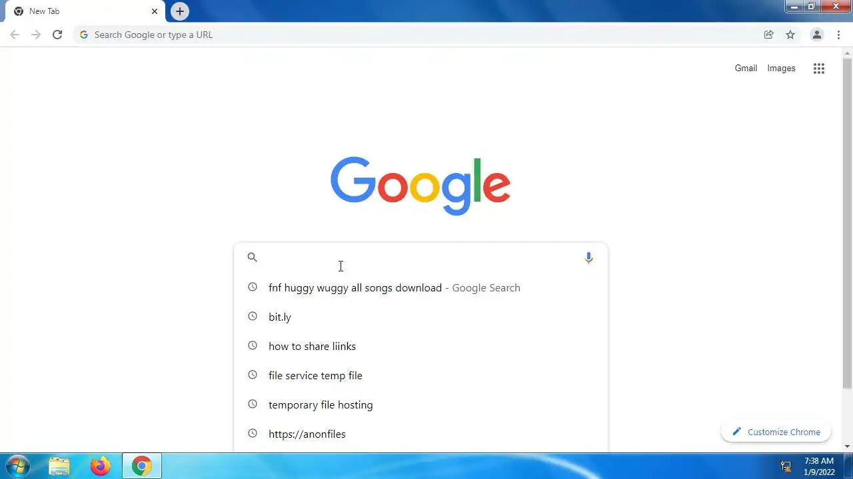Viewport: 853px width, 479px height.
Task: Select the bit.ly suggestion
Action: (421, 317)
